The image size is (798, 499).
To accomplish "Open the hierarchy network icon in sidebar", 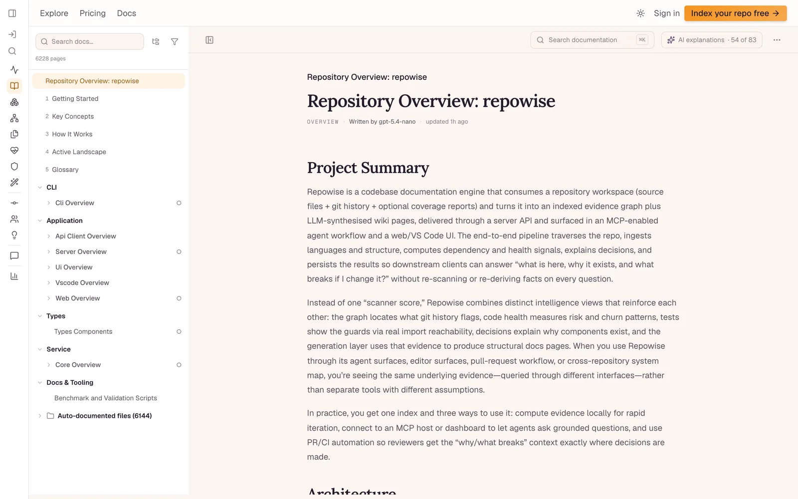I will (14, 118).
